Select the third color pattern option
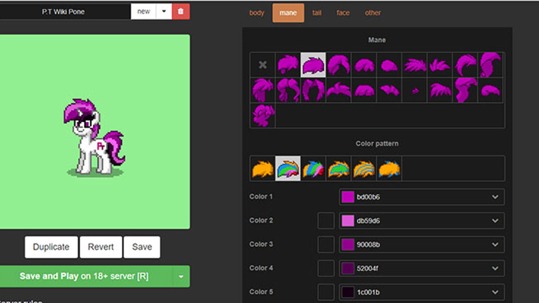The height and width of the screenshot is (303, 539). coord(313,168)
